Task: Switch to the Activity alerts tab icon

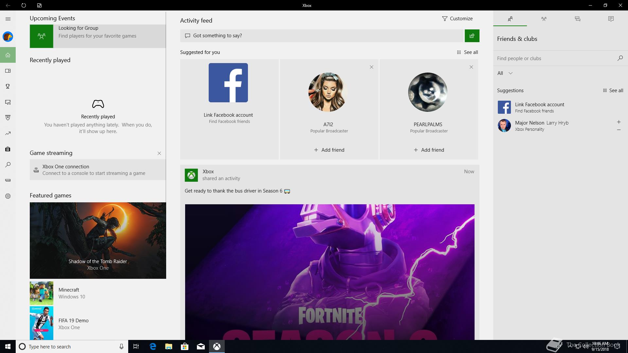Action: point(611,19)
